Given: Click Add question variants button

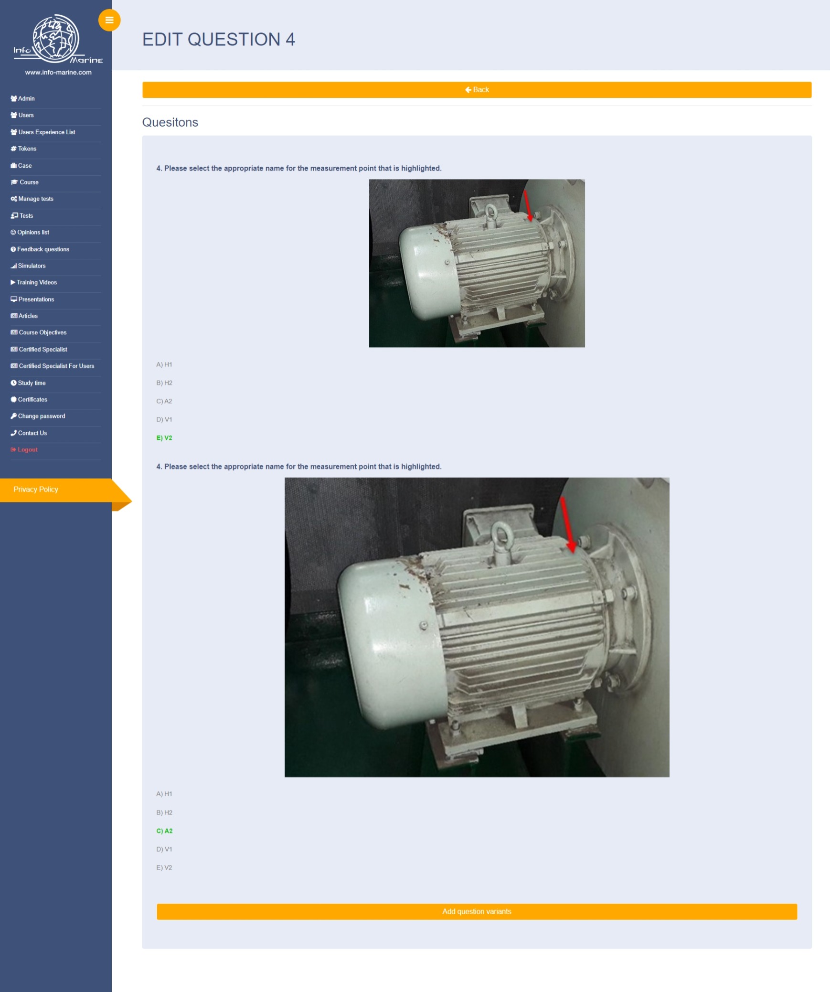Looking at the screenshot, I should [476, 911].
